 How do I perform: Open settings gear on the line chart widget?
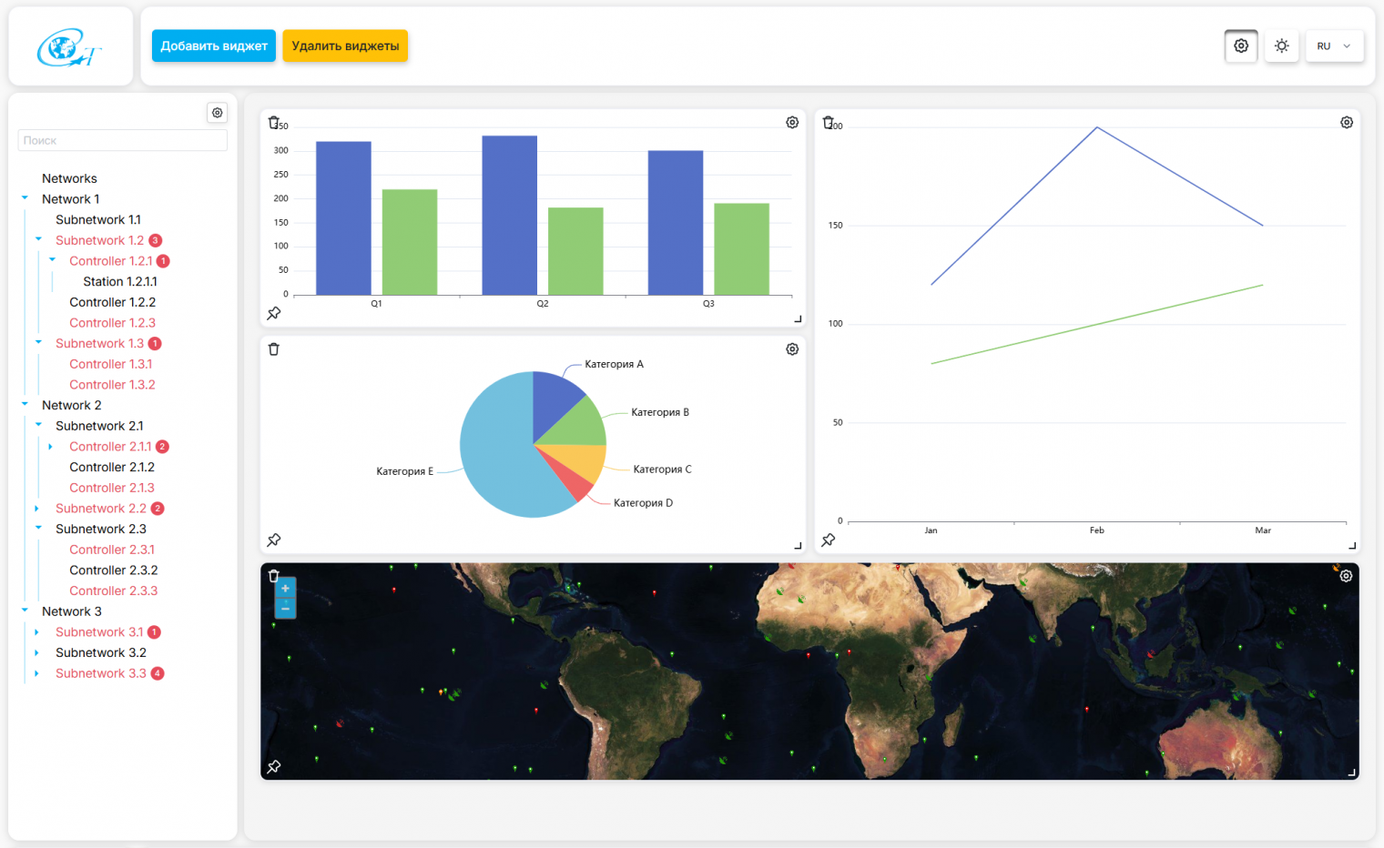pos(1347,123)
